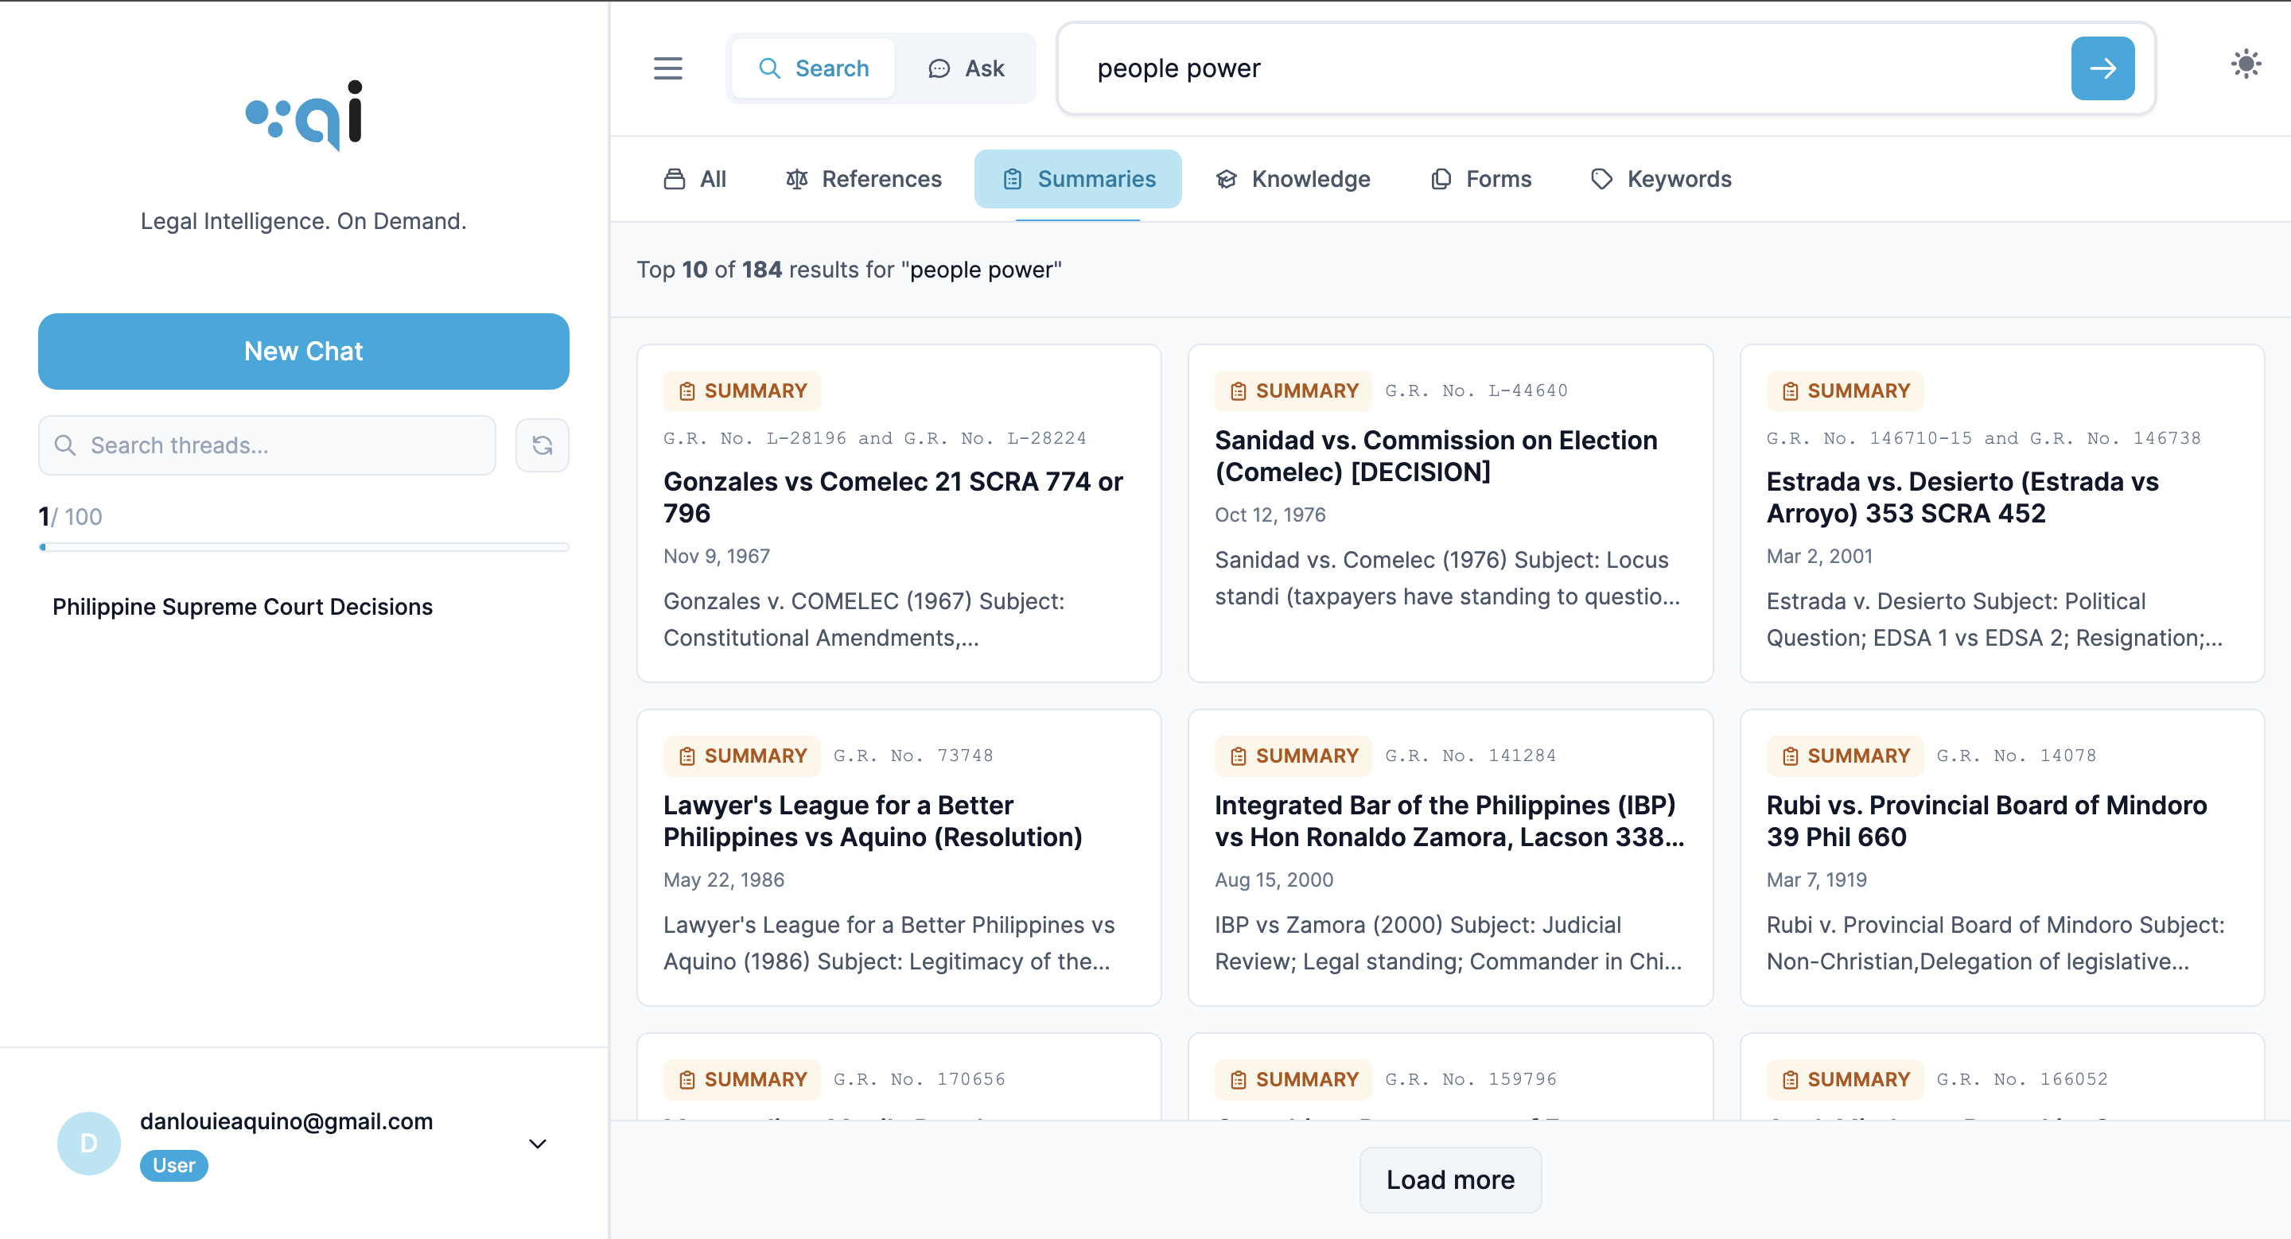Click the thread usage progress bar
This screenshot has height=1239, width=2291.
coord(303,546)
